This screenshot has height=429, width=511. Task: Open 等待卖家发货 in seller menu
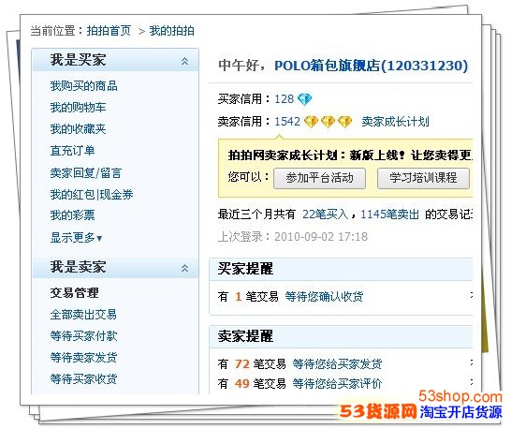point(83,358)
